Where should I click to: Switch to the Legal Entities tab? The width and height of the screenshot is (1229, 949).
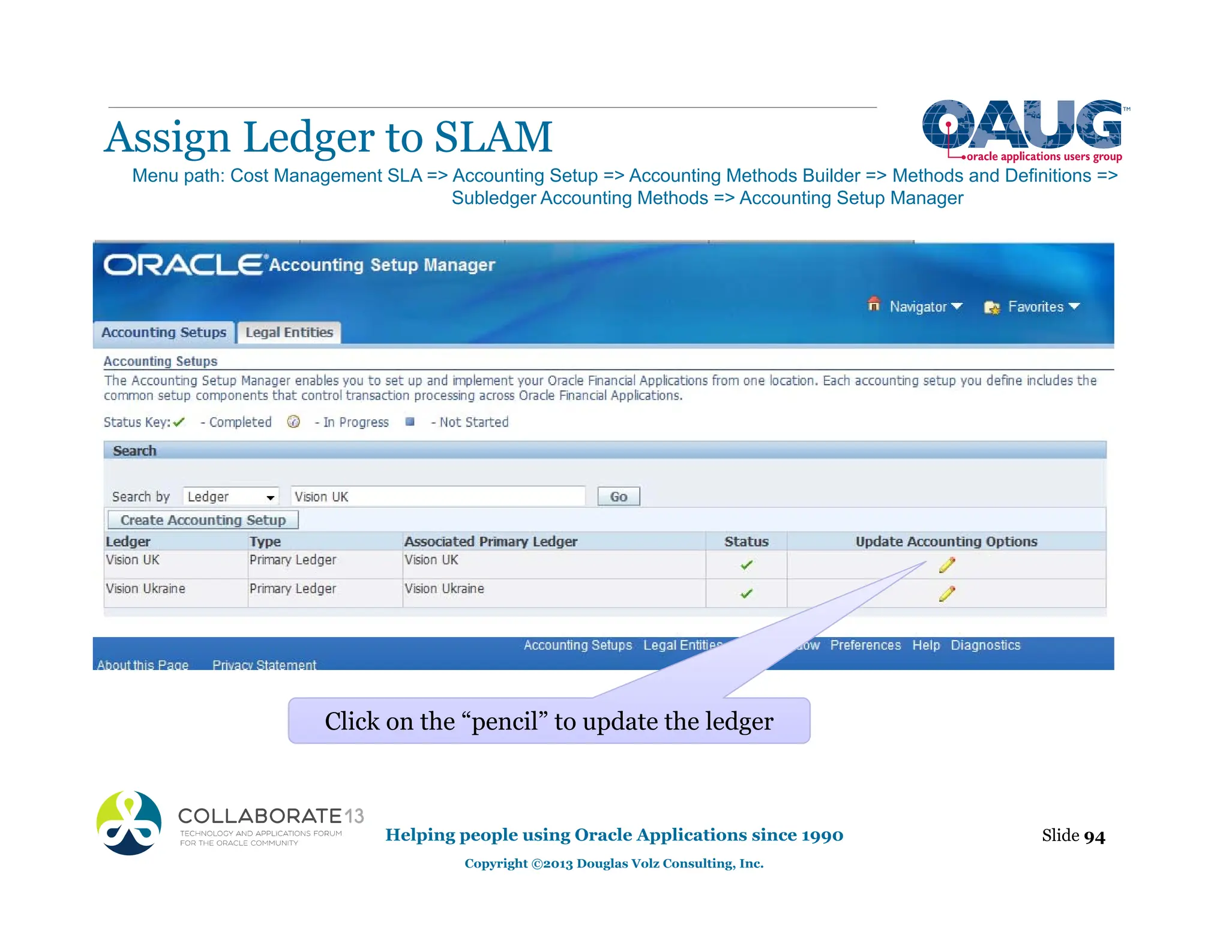pyautogui.click(x=289, y=332)
